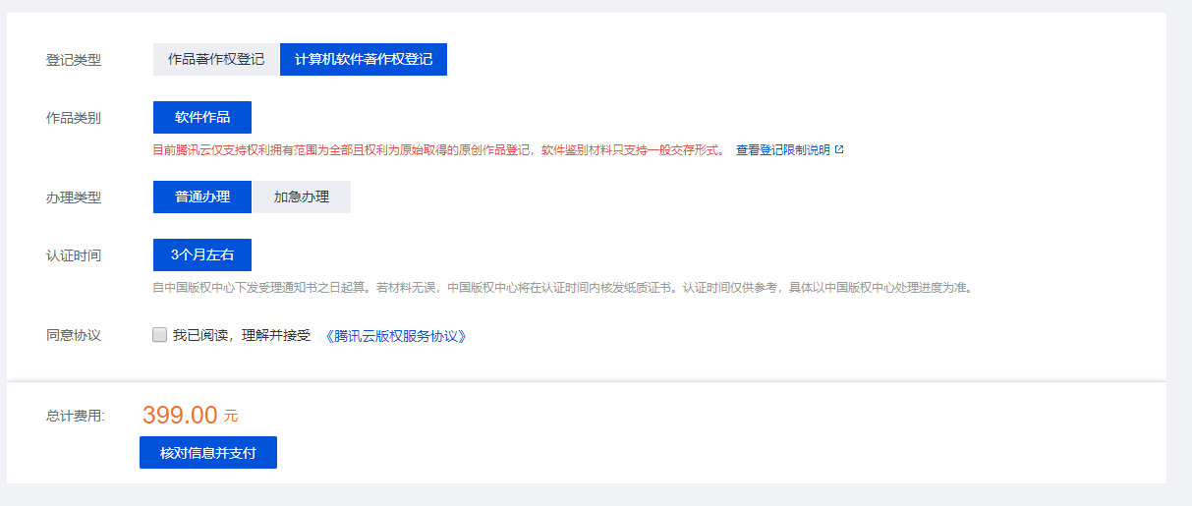Image resolution: width=1192 pixels, height=506 pixels.
Task: Choose 软件作品 category
Action: click(202, 118)
